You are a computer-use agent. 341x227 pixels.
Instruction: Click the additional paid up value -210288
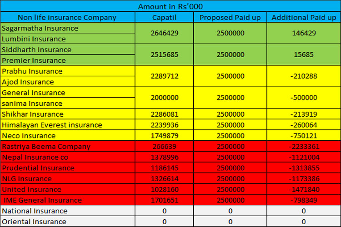coord(304,76)
